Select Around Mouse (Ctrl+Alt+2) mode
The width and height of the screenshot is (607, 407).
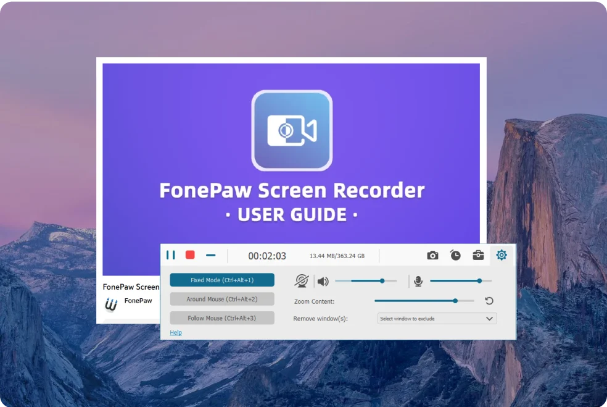222,299
